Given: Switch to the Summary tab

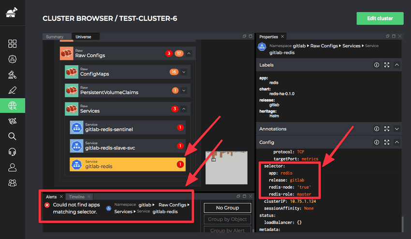Looking at the screenshot, I should 55,37.
